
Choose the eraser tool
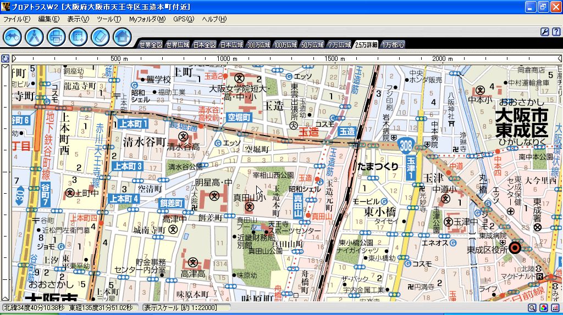coord(101,37)
